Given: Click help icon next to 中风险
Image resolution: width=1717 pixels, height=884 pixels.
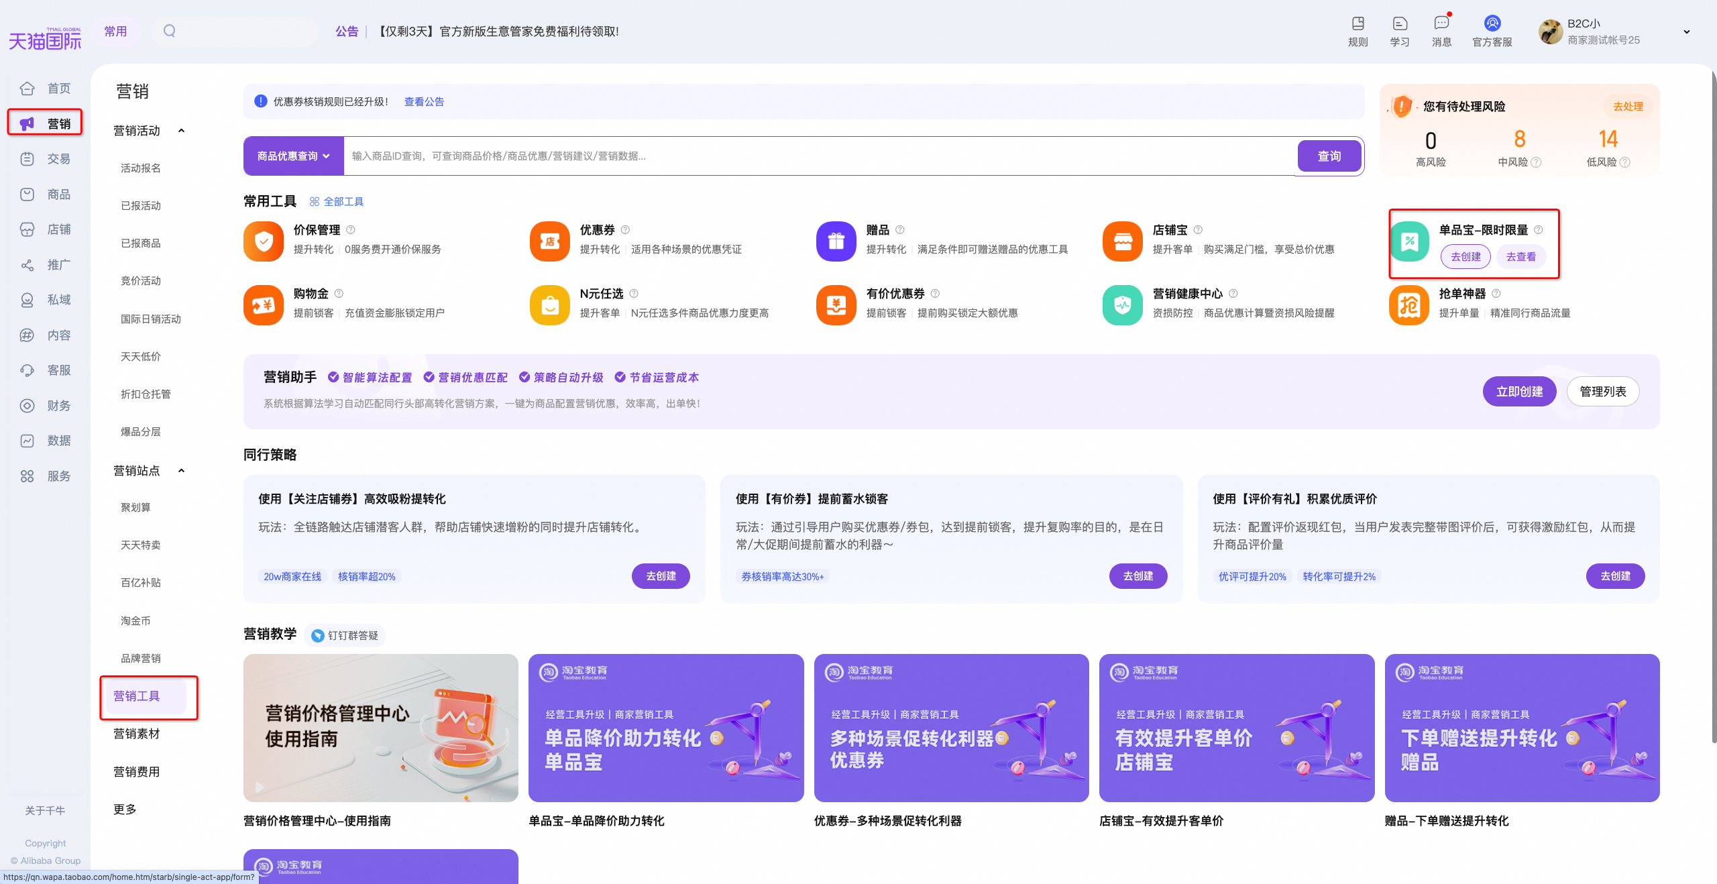Looking at the screenshot, I should coord(1537,162).
